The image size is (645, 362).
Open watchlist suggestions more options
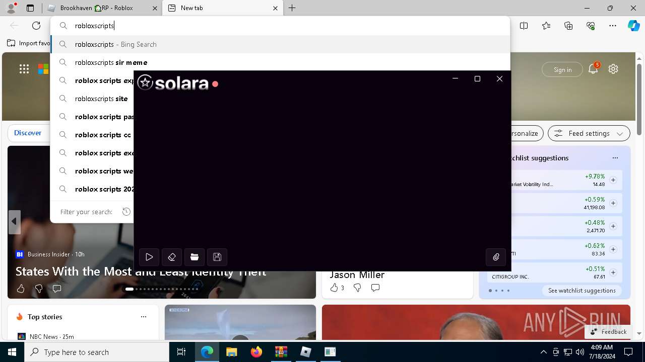tap(615, 158)
